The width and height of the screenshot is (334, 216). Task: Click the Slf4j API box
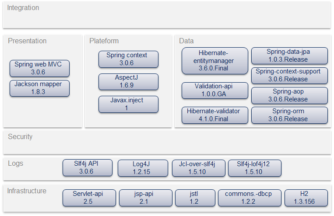88,168
